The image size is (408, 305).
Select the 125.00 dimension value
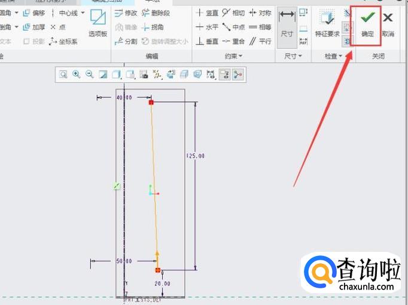coord(196,156)
